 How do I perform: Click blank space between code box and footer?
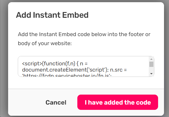pyautogui.click(x=86, y=83)
